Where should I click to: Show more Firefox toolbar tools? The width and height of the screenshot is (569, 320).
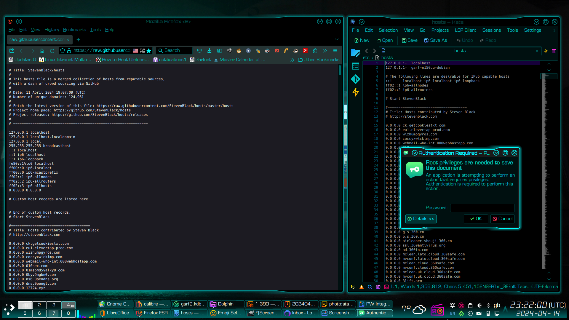coord(325,51)
